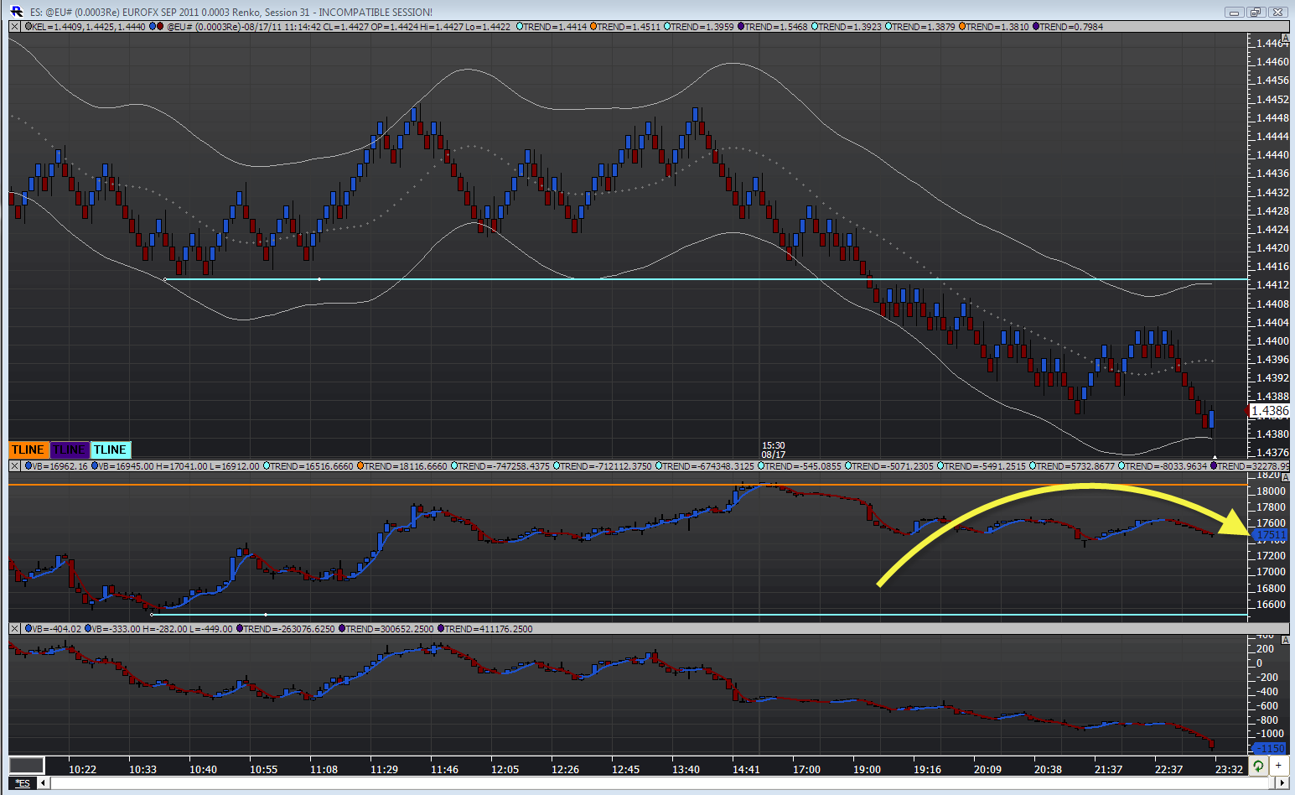Click the orange horizontal line in middle pane
The height and width of the screenshot is (795, 1295).
(629, 485)
